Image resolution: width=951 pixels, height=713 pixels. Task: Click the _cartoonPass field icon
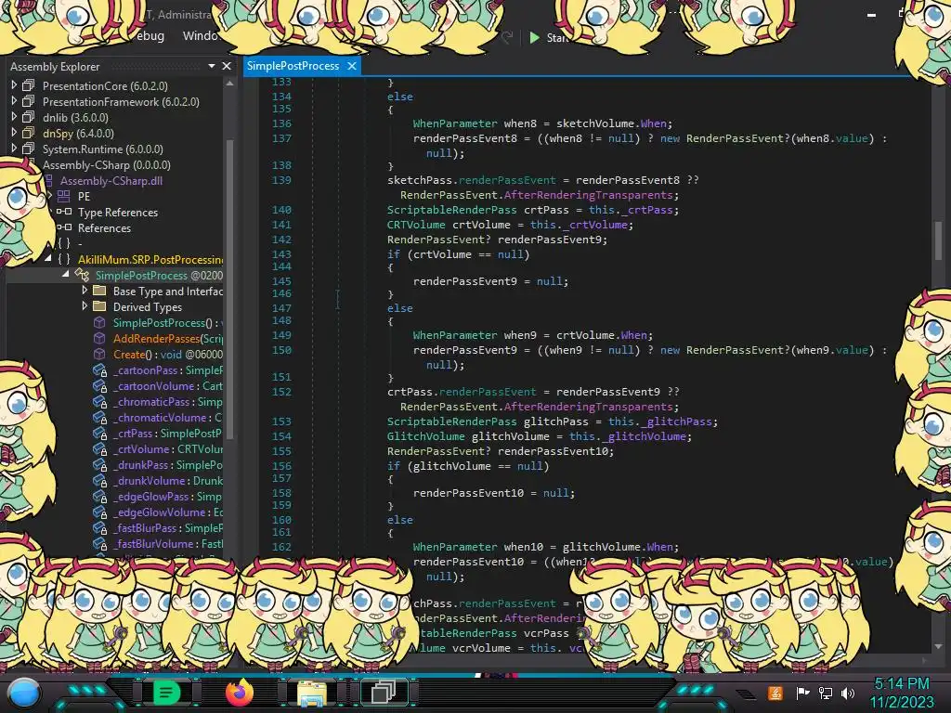click(x=100, y=369)
